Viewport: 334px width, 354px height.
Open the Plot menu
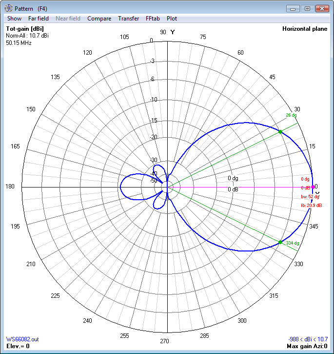tap(172, 19)
